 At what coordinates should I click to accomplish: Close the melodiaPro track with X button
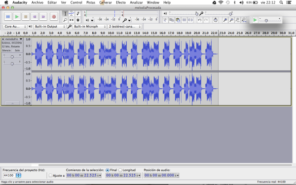[x=3, y=39]
